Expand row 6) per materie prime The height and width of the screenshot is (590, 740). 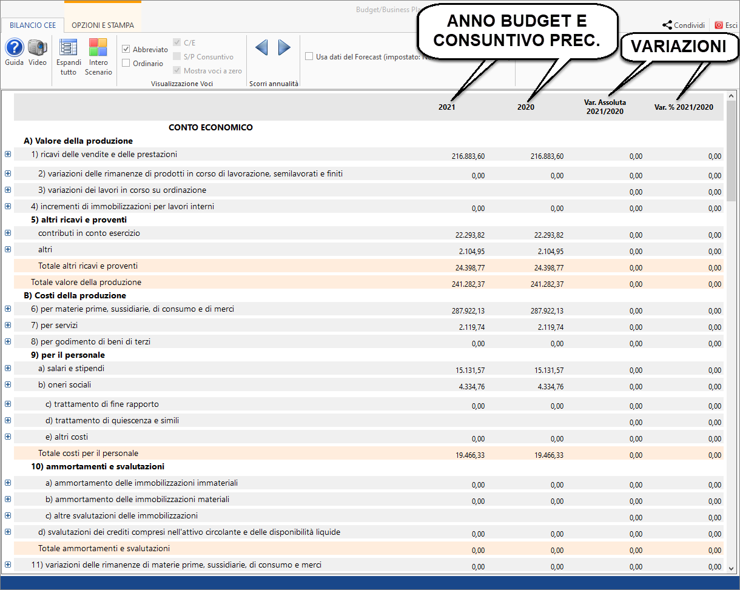[8, 309]
